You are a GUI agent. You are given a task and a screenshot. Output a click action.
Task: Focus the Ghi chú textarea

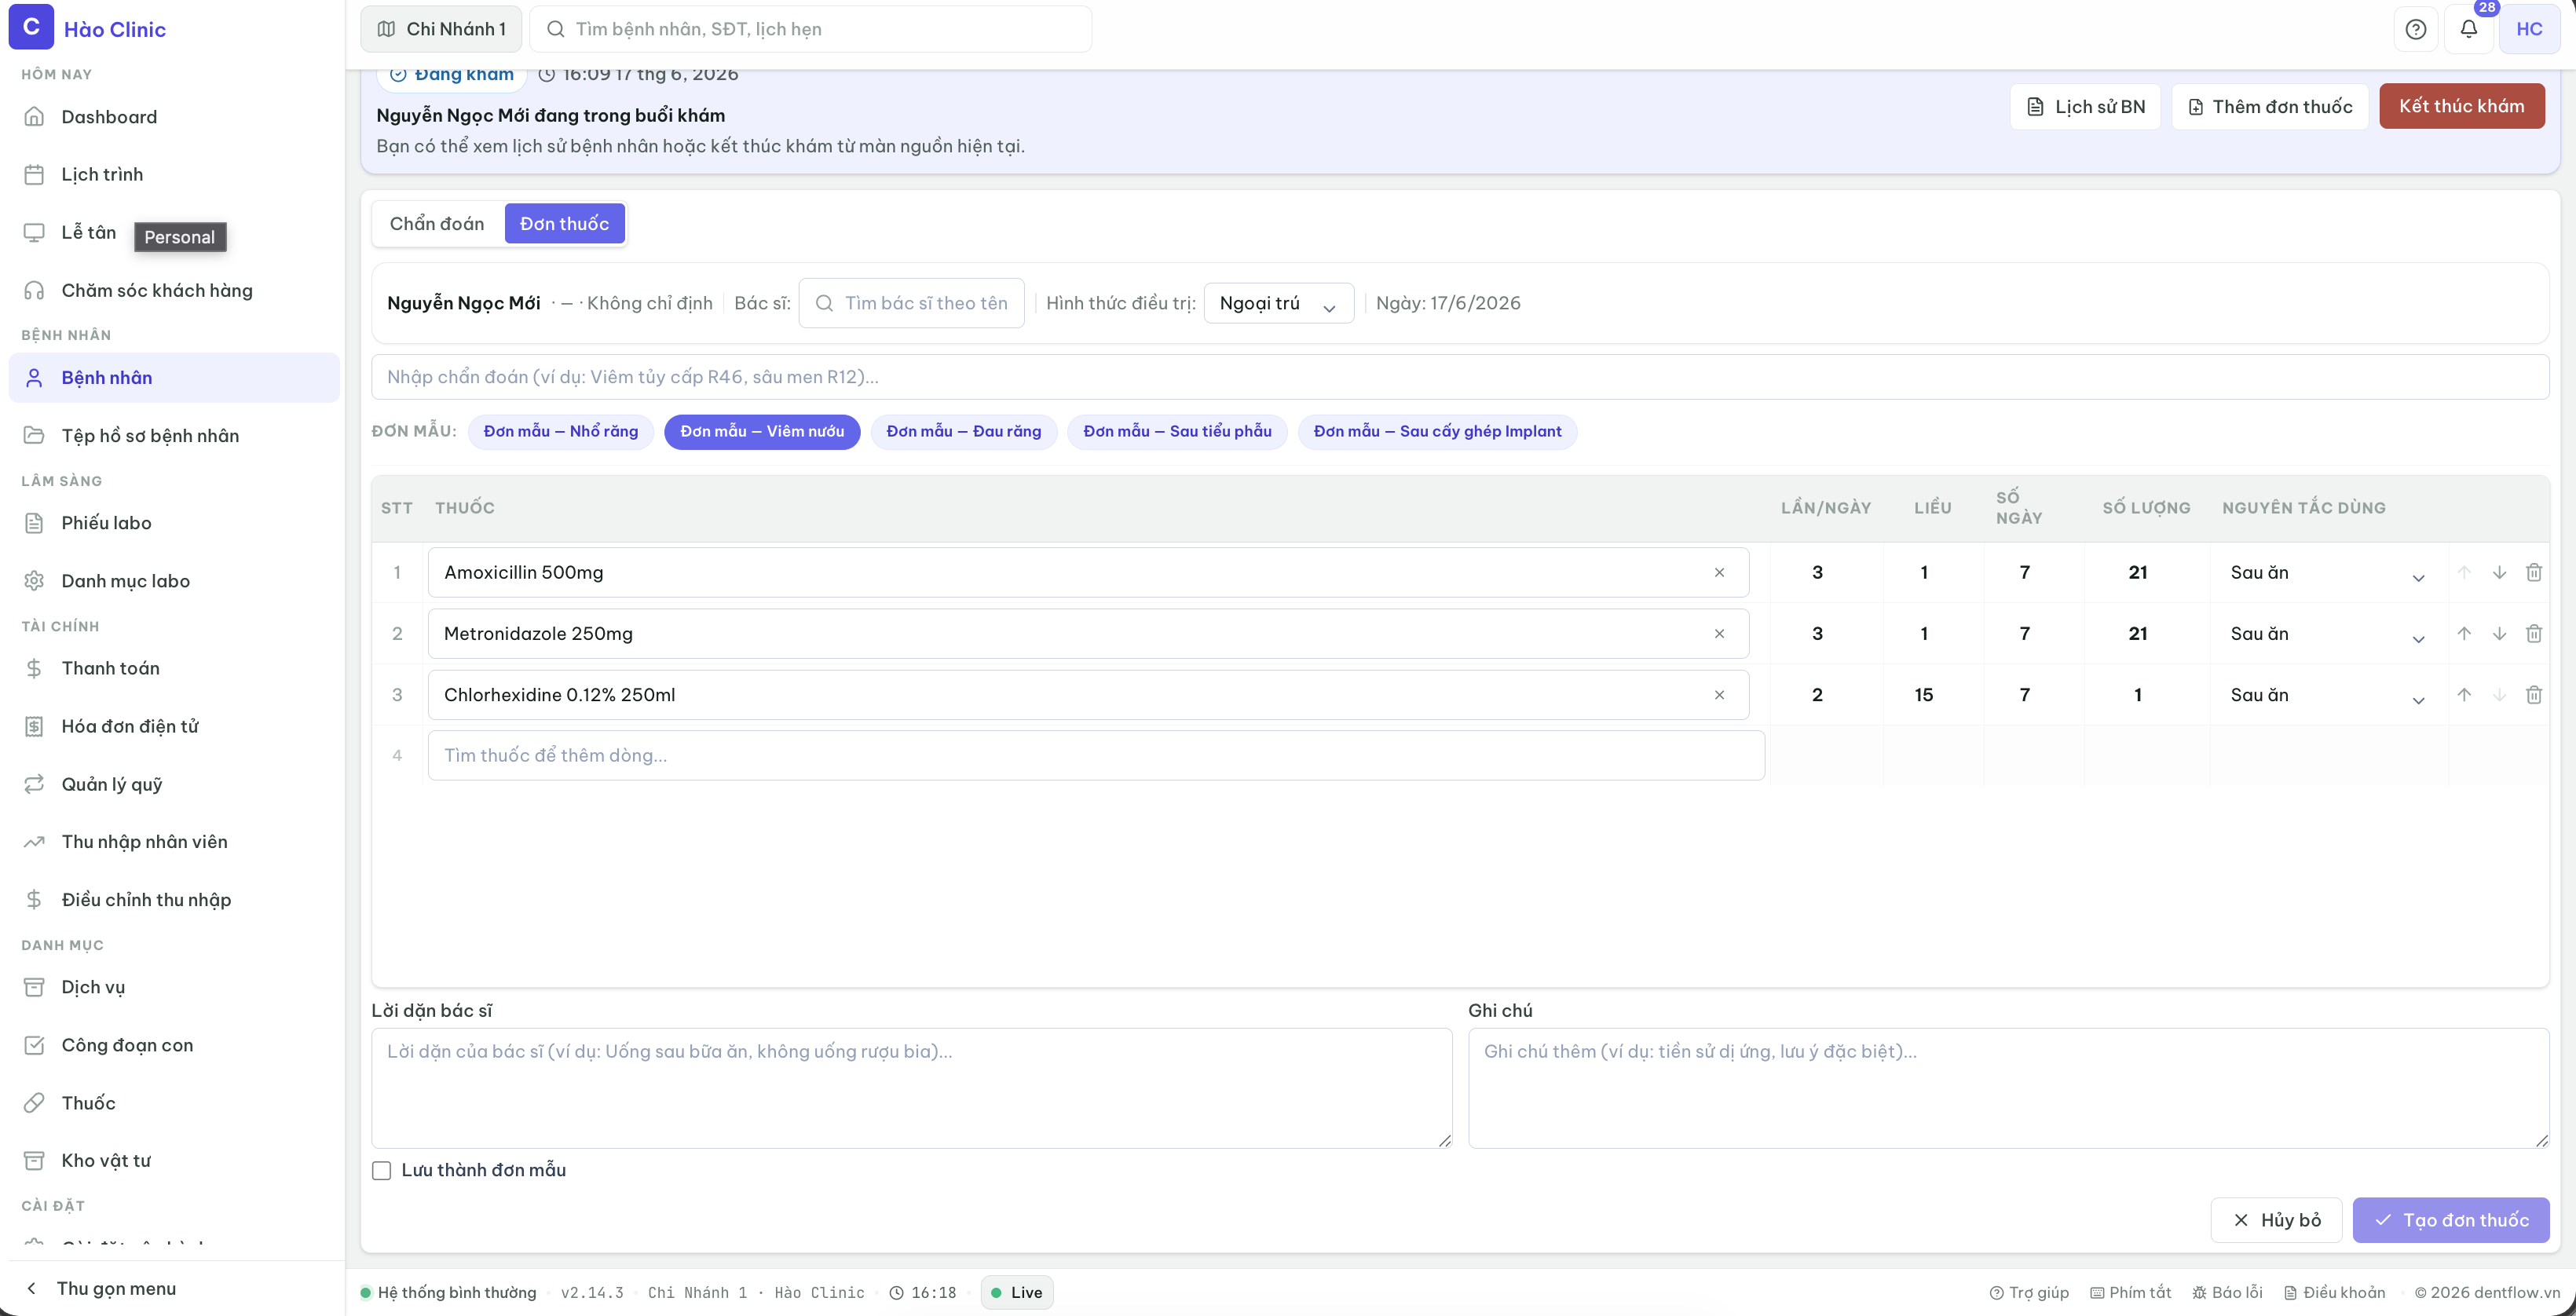pos(2008,1089)
